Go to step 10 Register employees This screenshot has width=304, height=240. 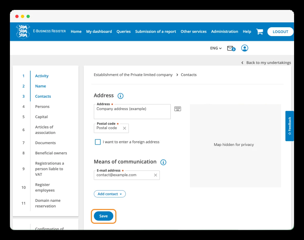click(45, 188)
